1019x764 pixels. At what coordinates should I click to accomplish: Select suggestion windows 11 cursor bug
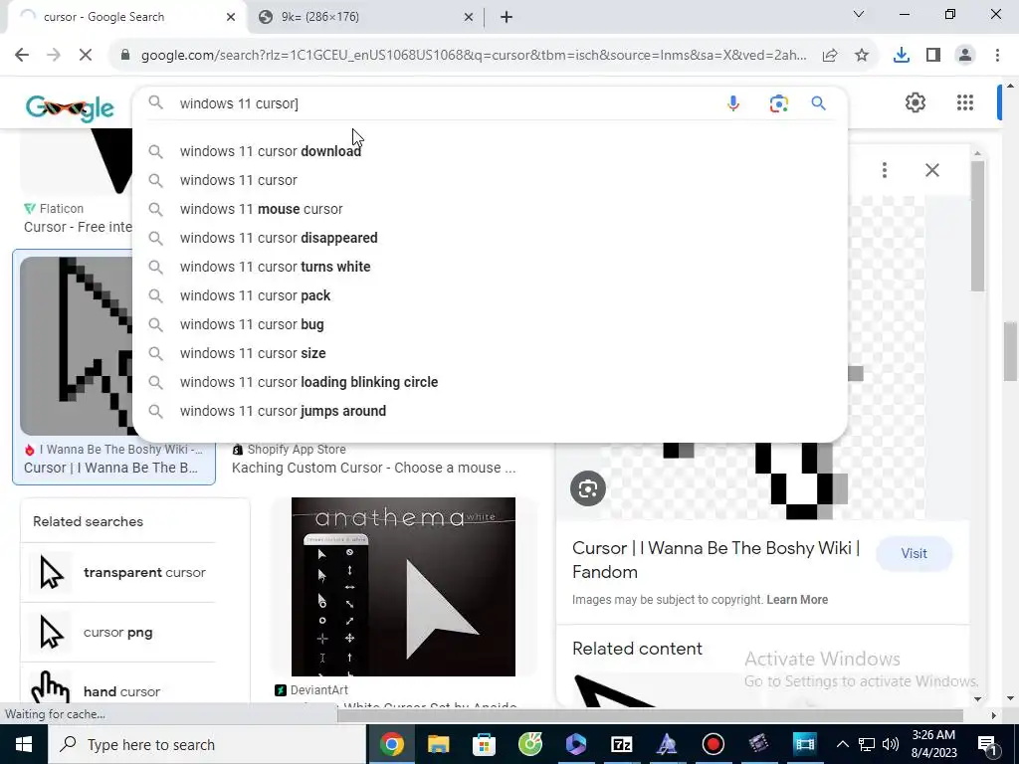(x=490, y=324)
